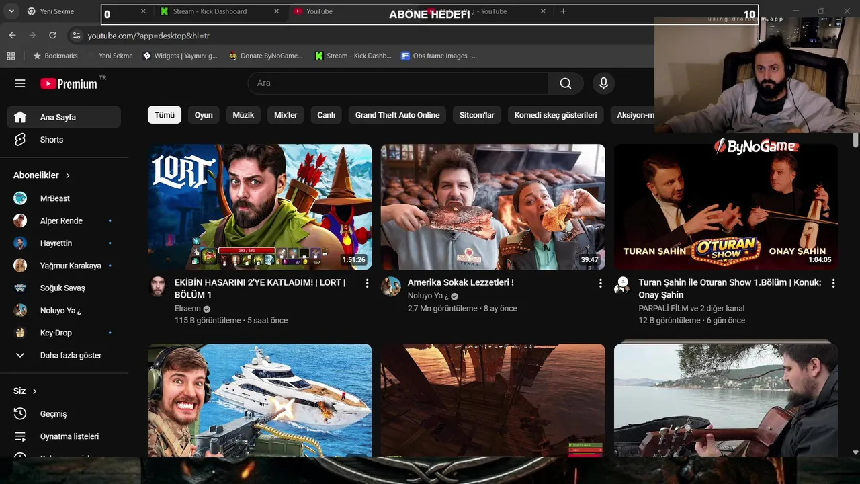Open browser tab search dropdown arrow

pos(11,11)
